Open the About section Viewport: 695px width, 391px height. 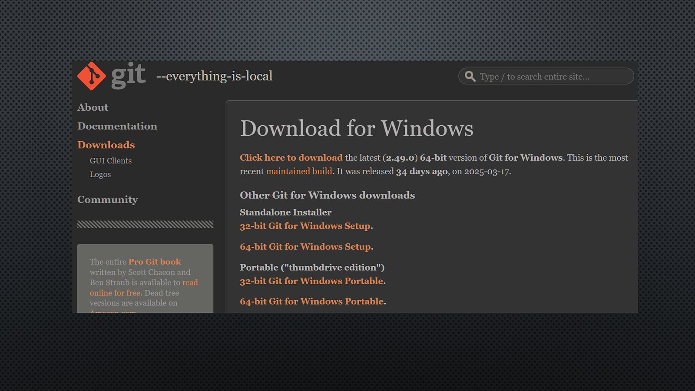coord(93,107)
